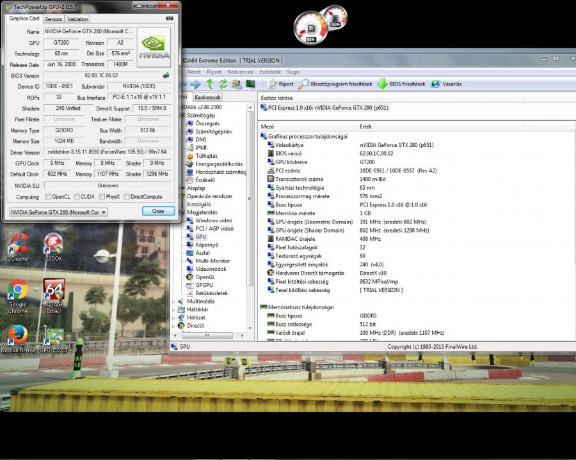Open AIDA64 Extreme desktop icon
This screenshot has height=460, width=576.
click(x=54, y=296)
